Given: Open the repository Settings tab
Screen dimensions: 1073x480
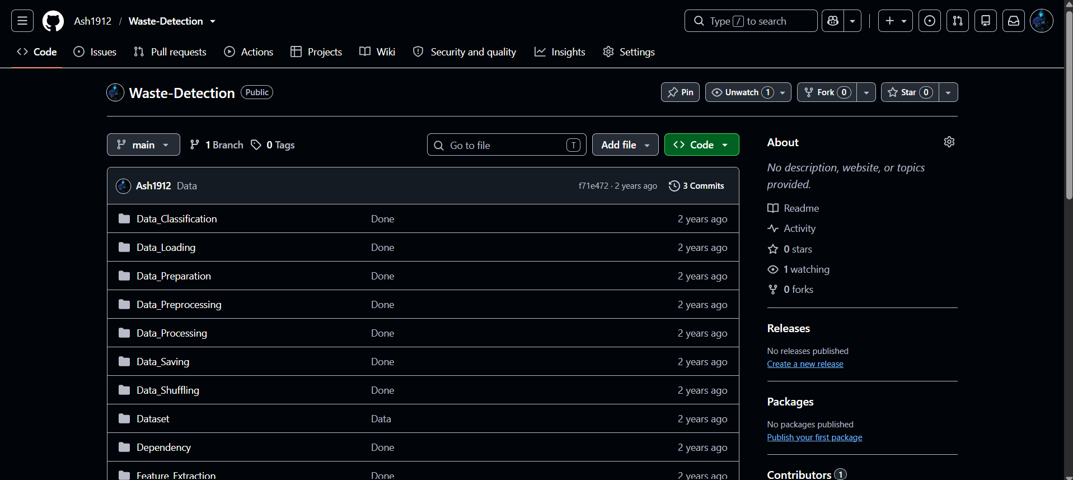Looking at the screenshot, I should (629, 52).
